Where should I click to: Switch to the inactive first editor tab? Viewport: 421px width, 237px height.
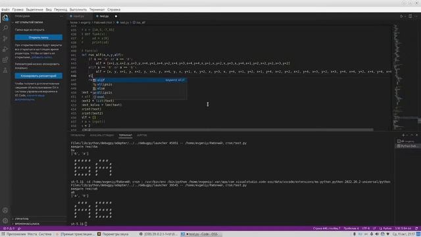pyautogui.click(x=80, y=16)
